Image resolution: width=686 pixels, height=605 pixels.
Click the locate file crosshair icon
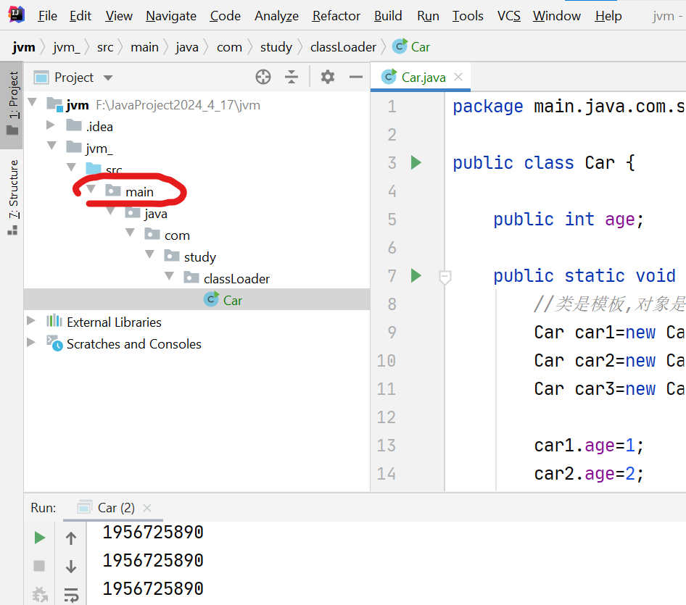point(263,77)
